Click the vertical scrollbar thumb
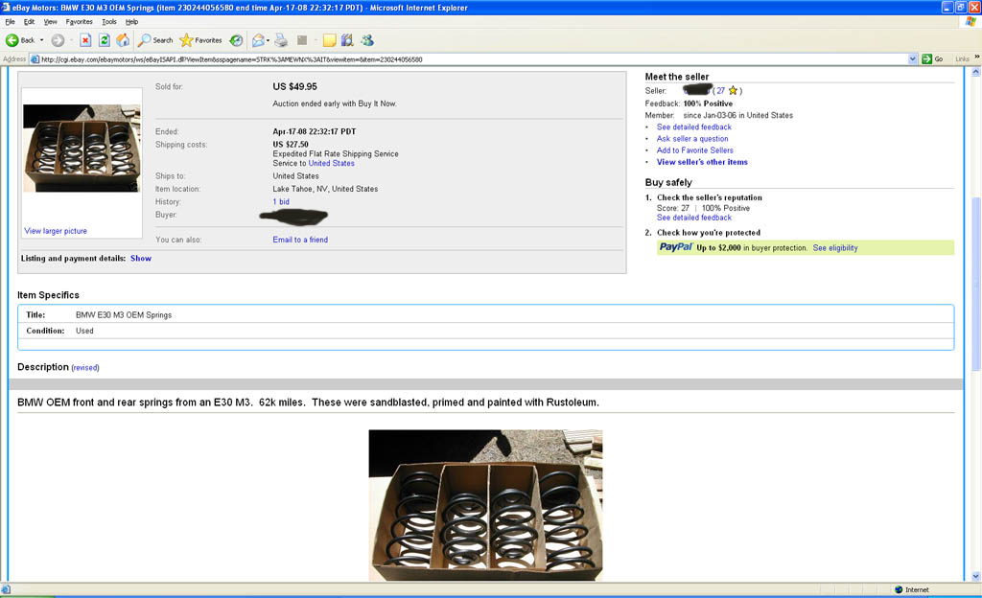982x598 pixels. pos(976,283)
